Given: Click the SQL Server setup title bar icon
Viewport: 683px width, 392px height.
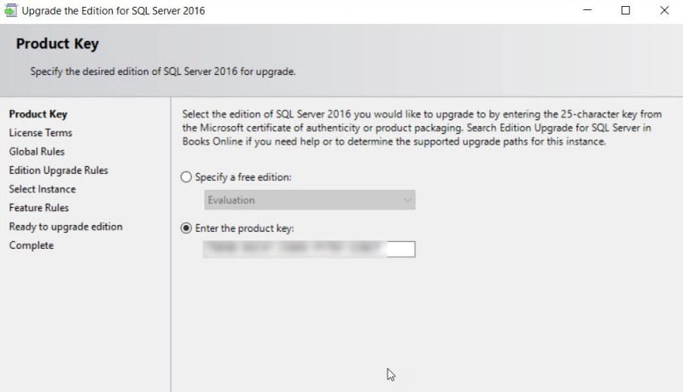Looking at the screenshot, I should coord(9,11).
